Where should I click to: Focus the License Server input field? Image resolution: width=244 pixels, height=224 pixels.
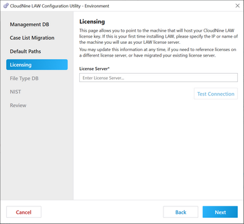(159, 78)
